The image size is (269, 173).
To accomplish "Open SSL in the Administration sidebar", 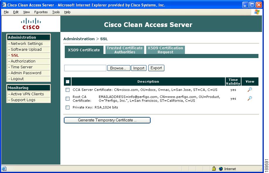I will tap(28, 55).
